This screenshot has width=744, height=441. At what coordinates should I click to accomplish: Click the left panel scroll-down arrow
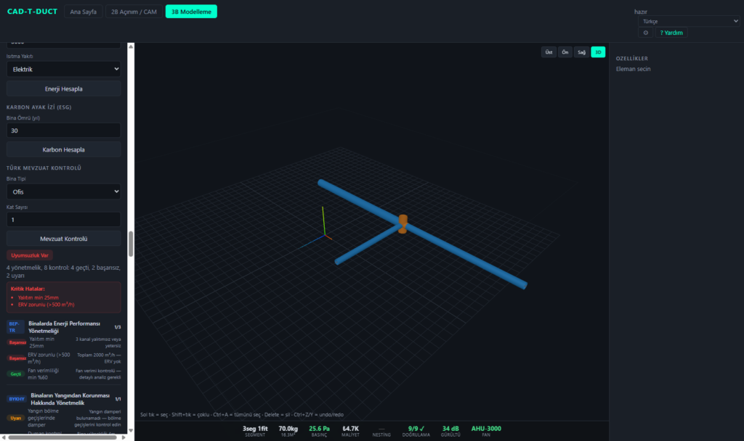131,431
